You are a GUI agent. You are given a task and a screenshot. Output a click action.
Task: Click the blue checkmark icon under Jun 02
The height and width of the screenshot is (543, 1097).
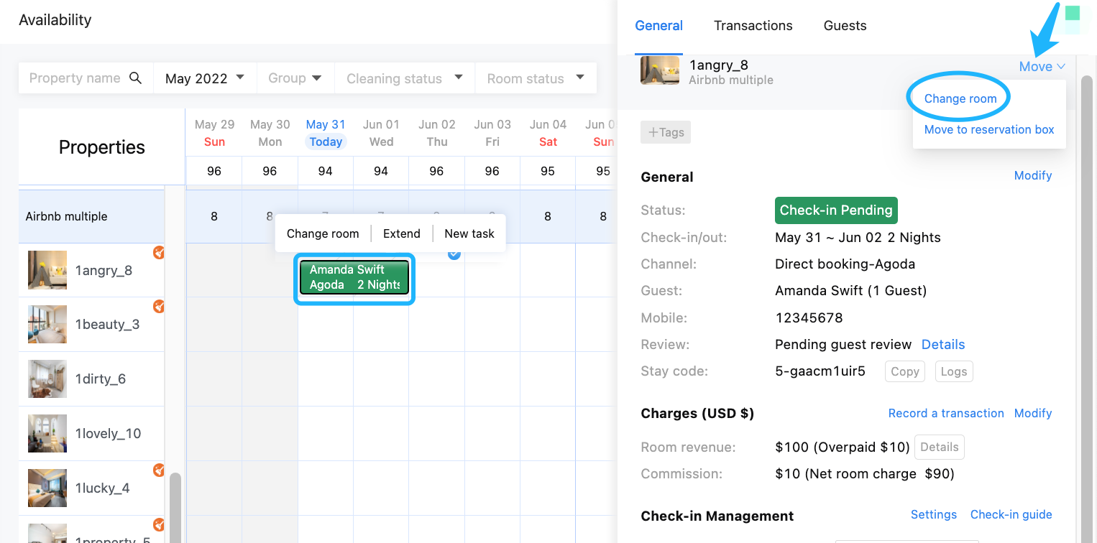tap(454, 254)
